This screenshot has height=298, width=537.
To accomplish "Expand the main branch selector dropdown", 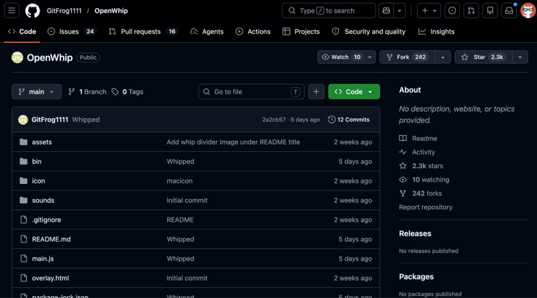I will [37, 91].
